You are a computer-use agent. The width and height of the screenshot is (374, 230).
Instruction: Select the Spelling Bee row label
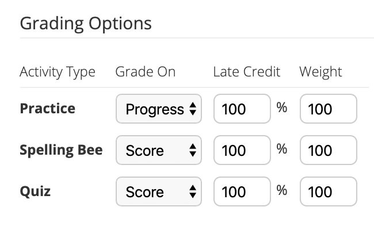click(x=61, y=150)
